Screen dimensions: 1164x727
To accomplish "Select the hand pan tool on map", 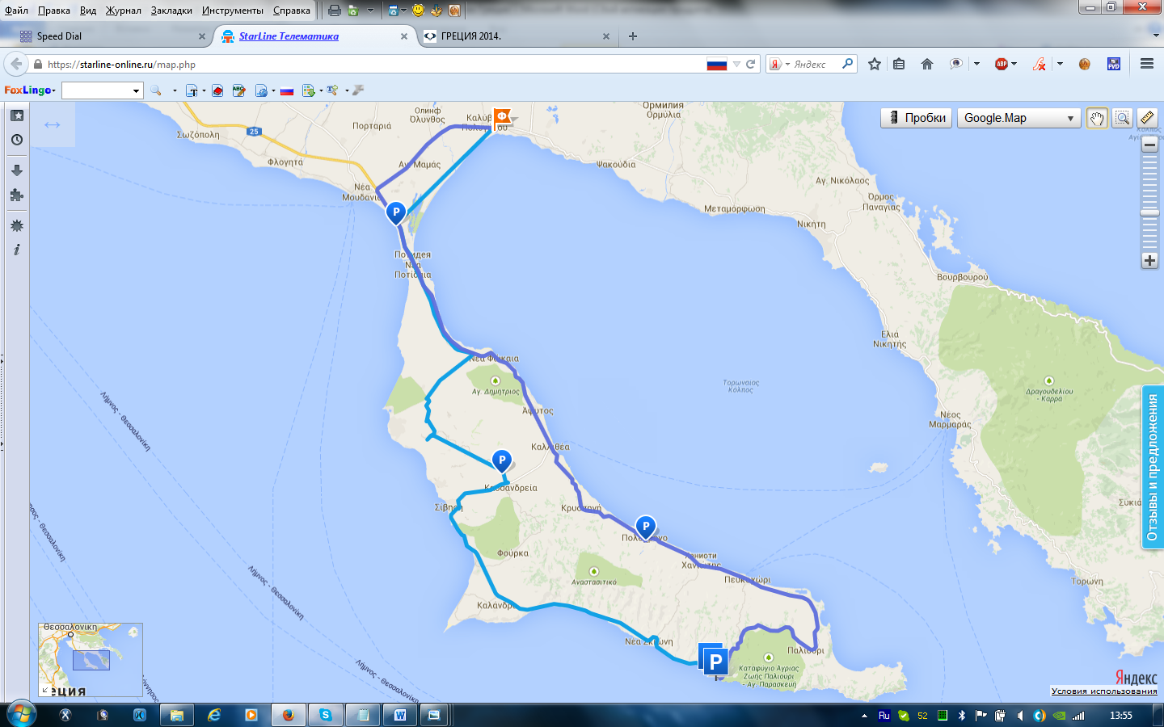I will click(x=1097, y=118).
